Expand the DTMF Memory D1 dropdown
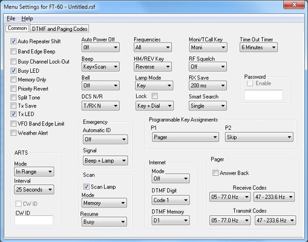This screenshot has width=308, height=242. click(x=171, y=220)
